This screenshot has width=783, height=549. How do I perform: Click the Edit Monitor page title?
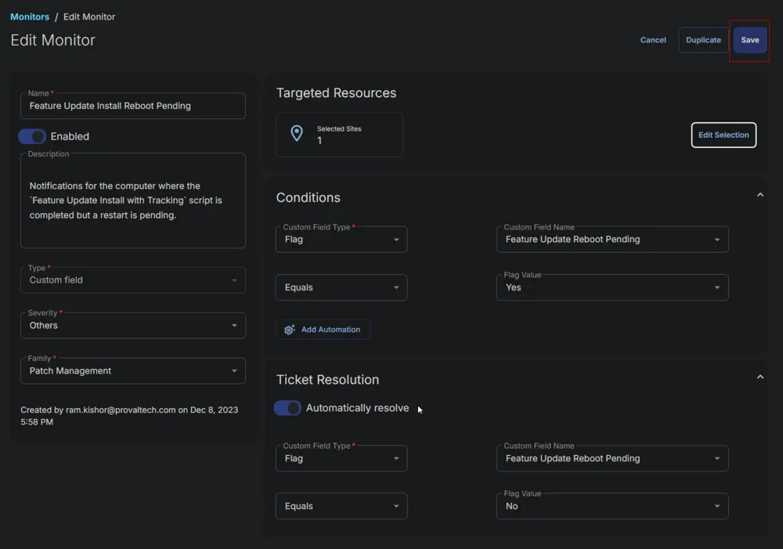[53, 40]
